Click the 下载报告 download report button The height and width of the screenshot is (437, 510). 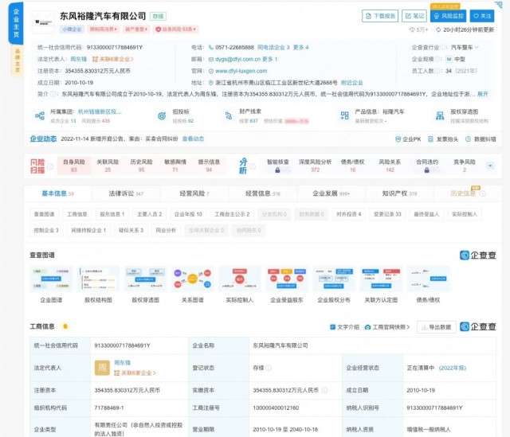tap(380, 16)
